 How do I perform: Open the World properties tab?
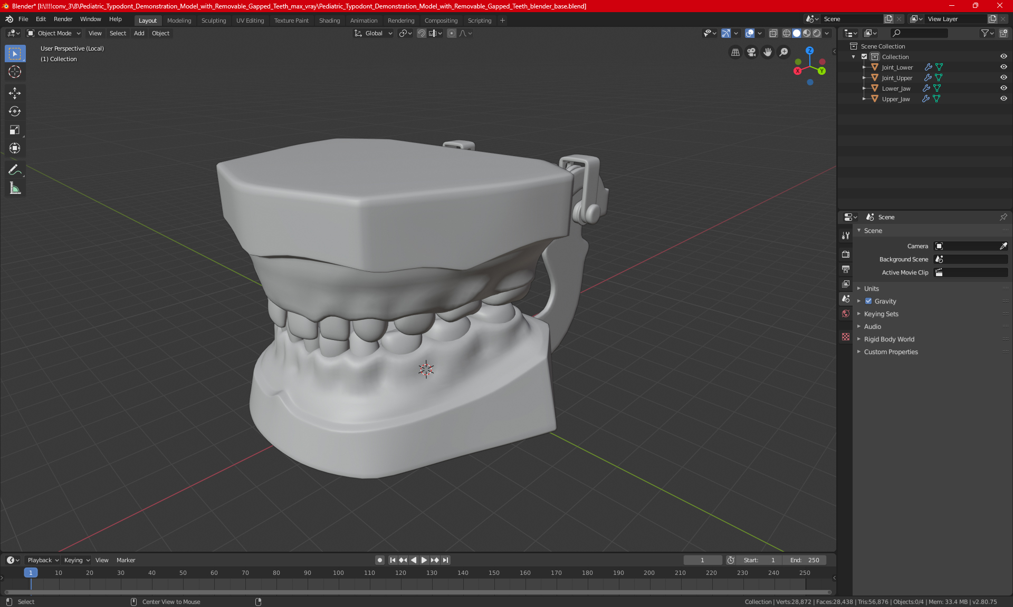(x=846, y=314)
